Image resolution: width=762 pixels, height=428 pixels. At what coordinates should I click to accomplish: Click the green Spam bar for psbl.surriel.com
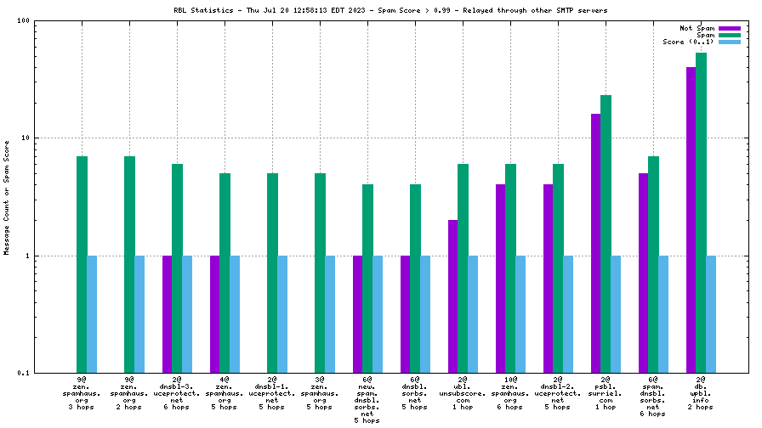pyautogui.click(x=606, y=234)
